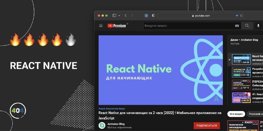Reload the page in Safari
Image resolution: width=263 pixels, height=131 pixels.
pyautogui.click(x=241, y=15)
